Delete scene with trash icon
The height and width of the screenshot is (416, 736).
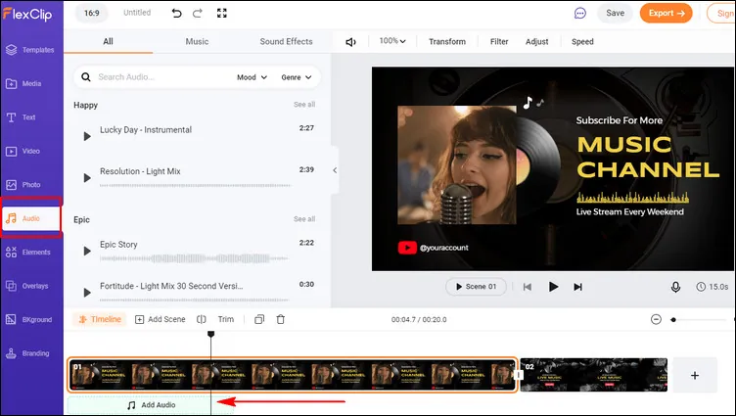tap(281, 319)
